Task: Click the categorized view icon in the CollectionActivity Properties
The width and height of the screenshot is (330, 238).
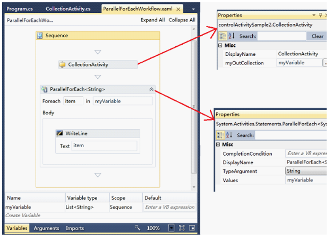Action: point(223,36)
